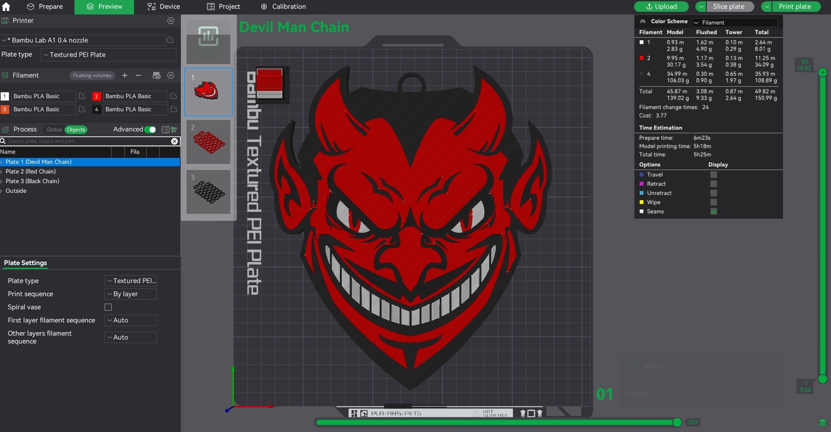Select filament 1 white color swatch
This screenshot has height=432, width=831.
5,96
